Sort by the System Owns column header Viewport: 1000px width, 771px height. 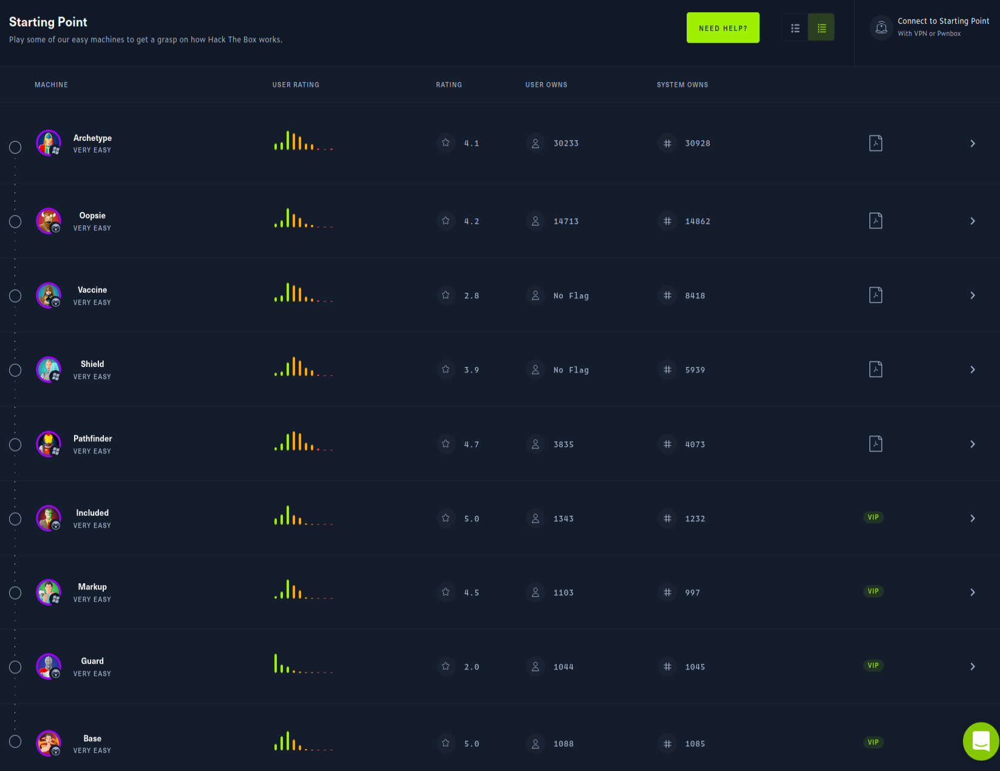[x=682, y=85]
